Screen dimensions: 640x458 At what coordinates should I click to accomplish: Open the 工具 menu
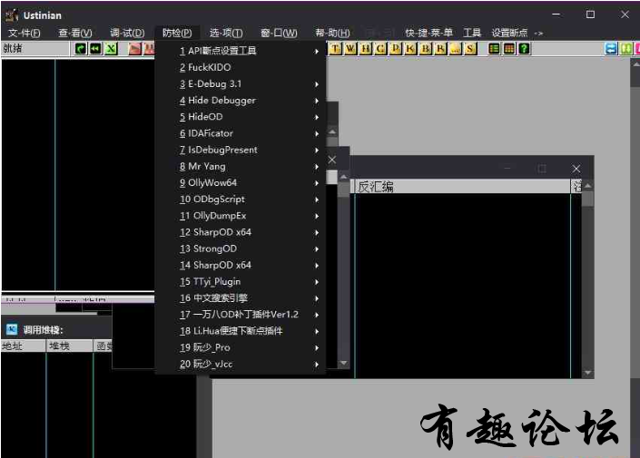tap(472, 33)
